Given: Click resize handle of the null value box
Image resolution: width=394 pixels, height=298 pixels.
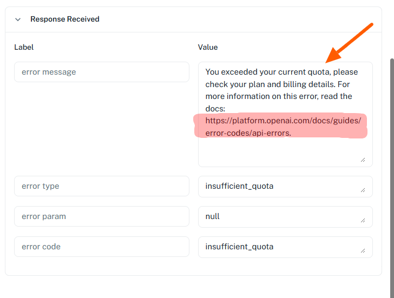Looking at the screenshot, I should pos(363,220).
